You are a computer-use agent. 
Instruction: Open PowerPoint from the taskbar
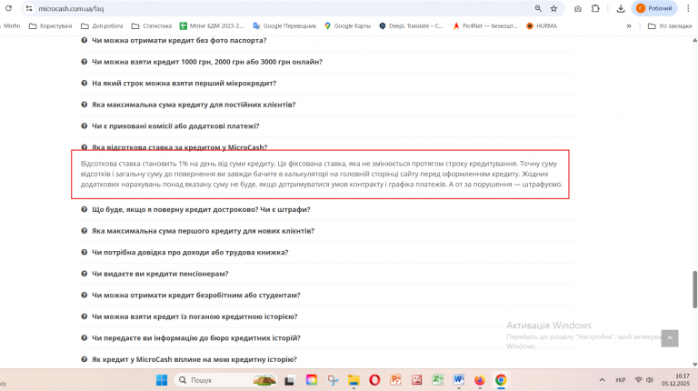pos(395,380)
